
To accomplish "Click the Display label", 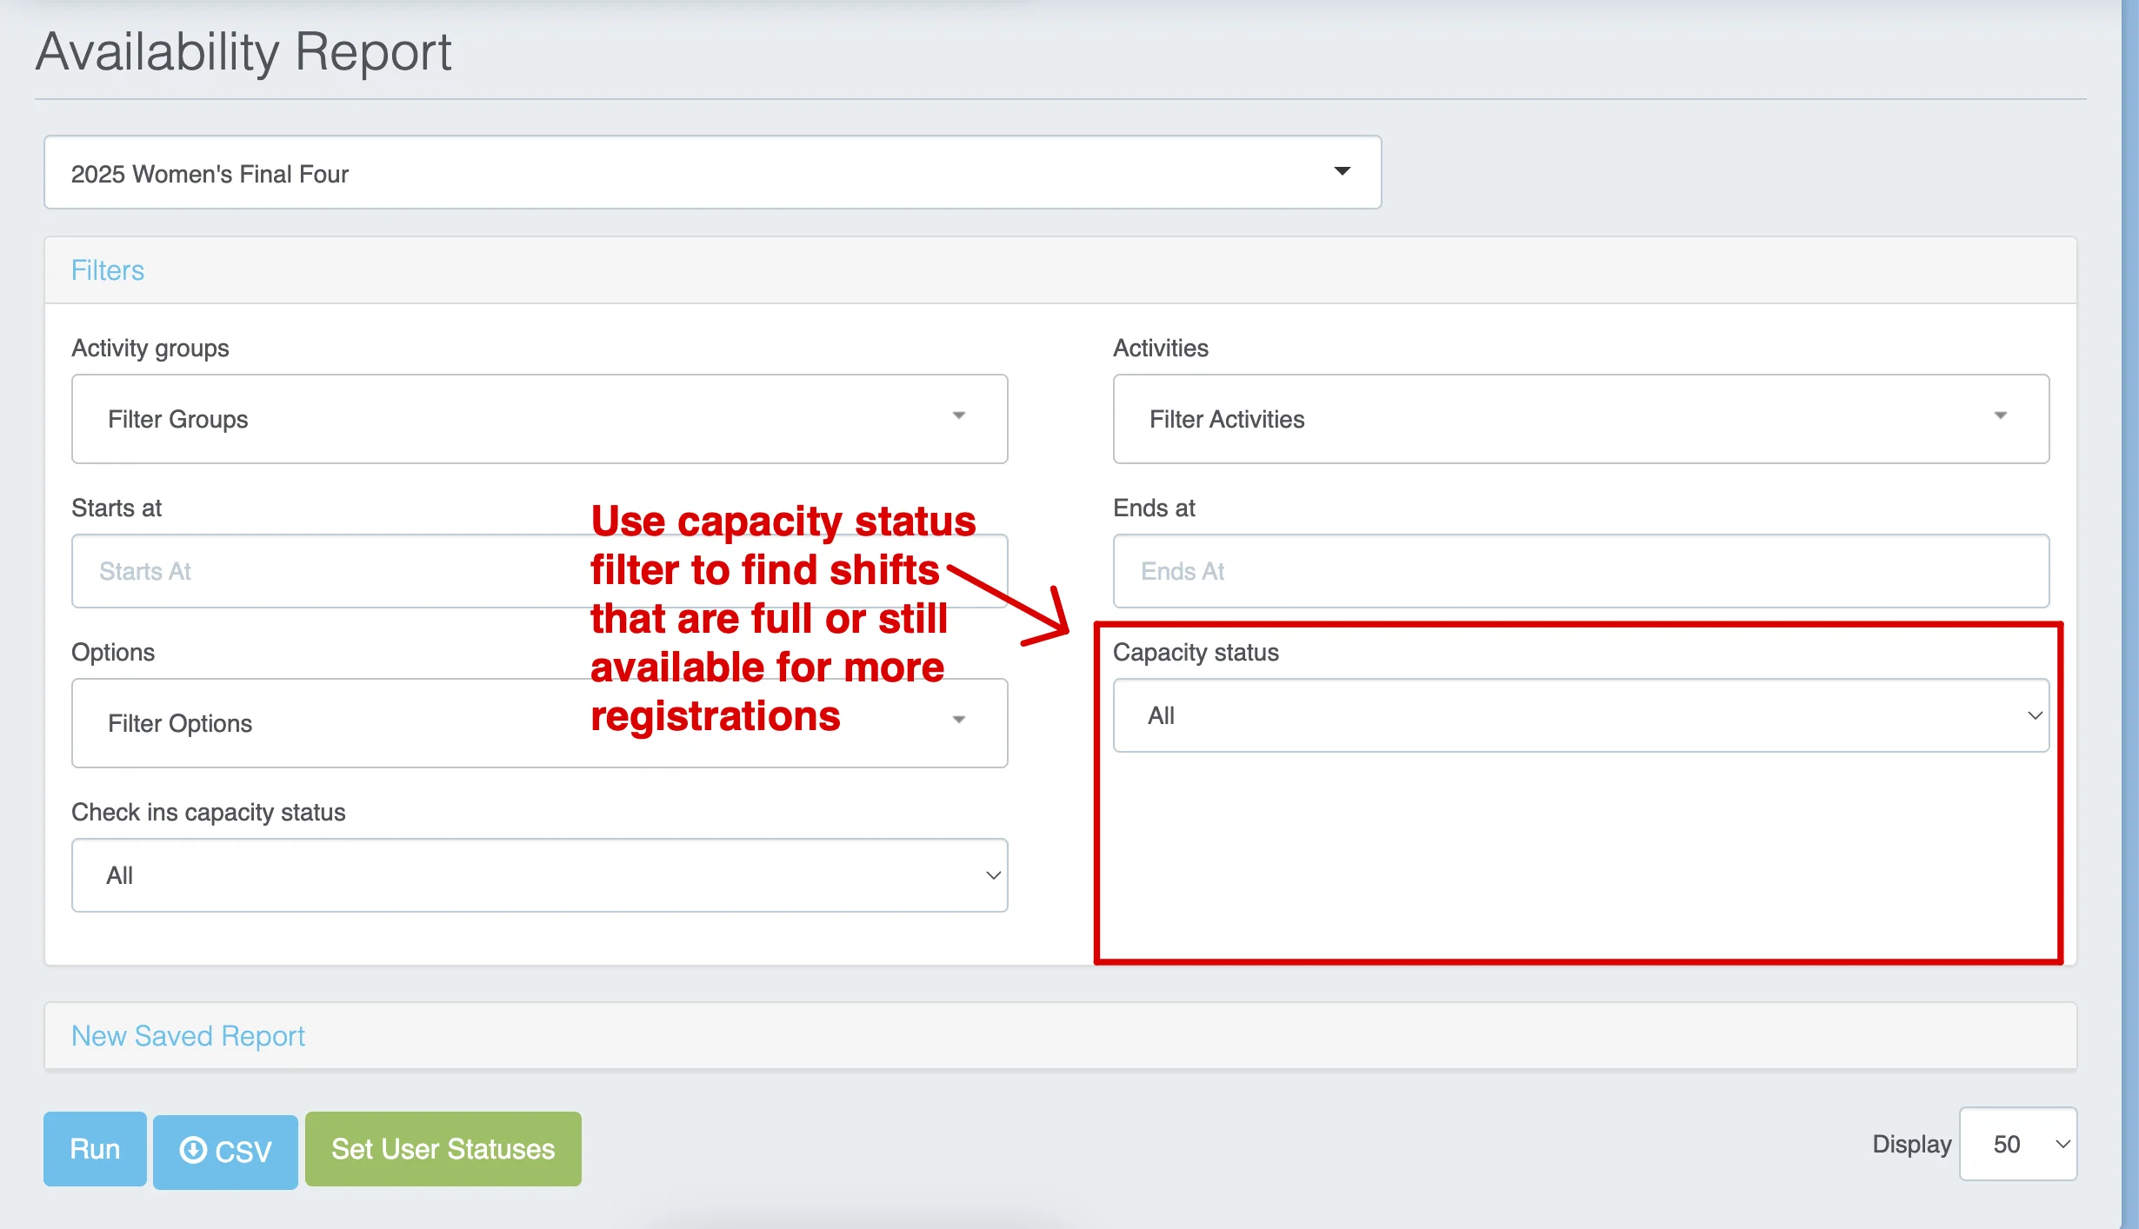I will 1912,1144.
